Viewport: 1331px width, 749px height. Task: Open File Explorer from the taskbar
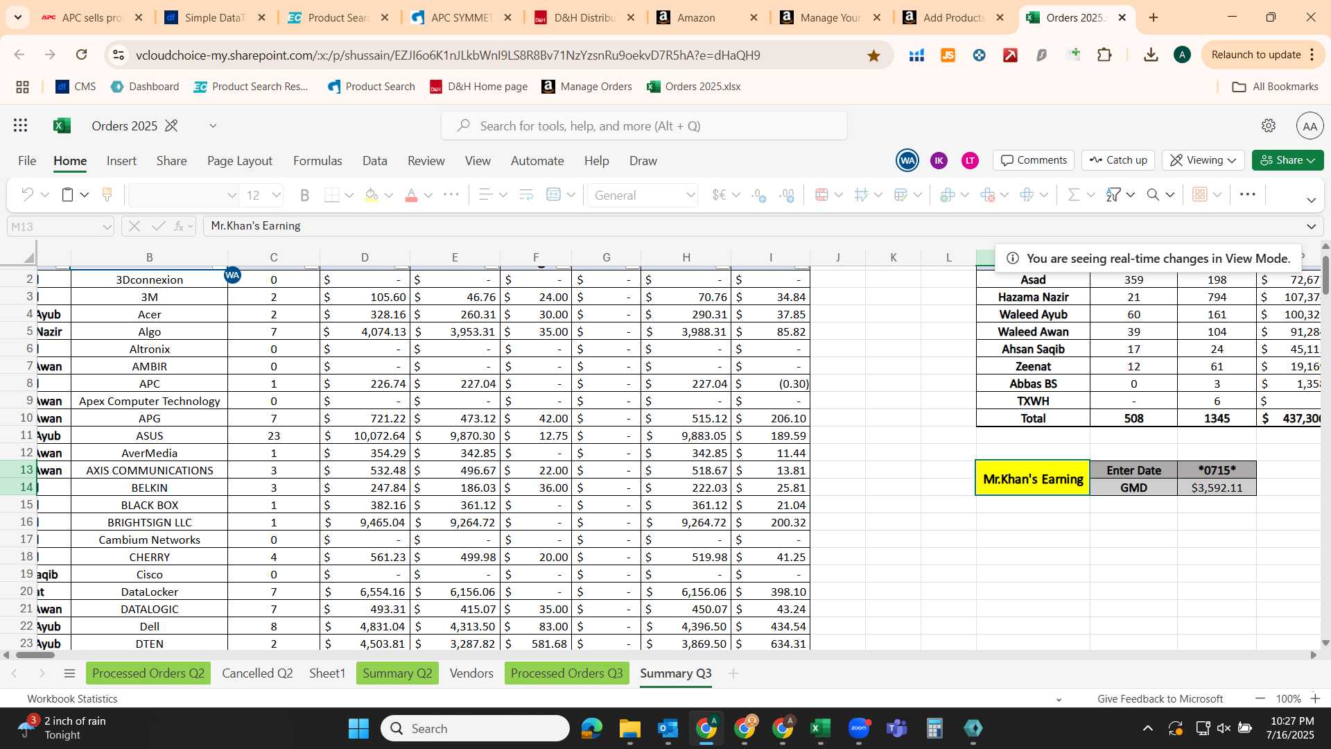[629, 728]
